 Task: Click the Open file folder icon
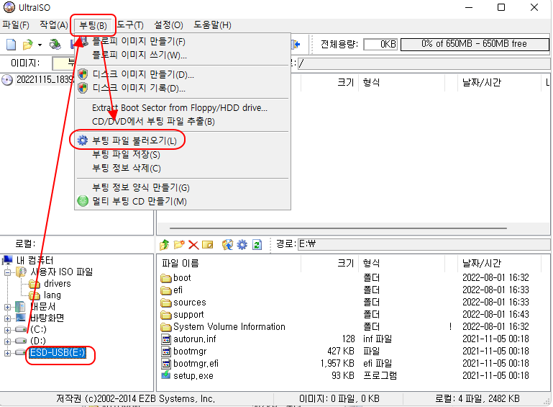tap(27, 45)
